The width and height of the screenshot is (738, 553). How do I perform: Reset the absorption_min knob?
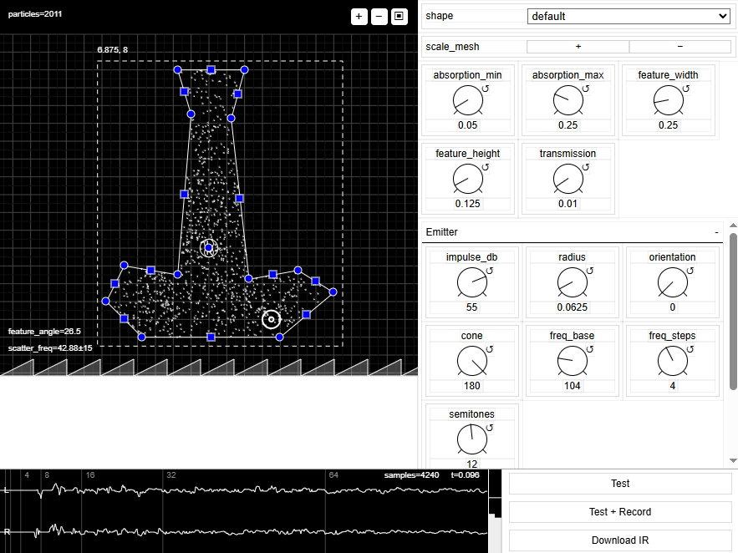(x=486, y=88)
